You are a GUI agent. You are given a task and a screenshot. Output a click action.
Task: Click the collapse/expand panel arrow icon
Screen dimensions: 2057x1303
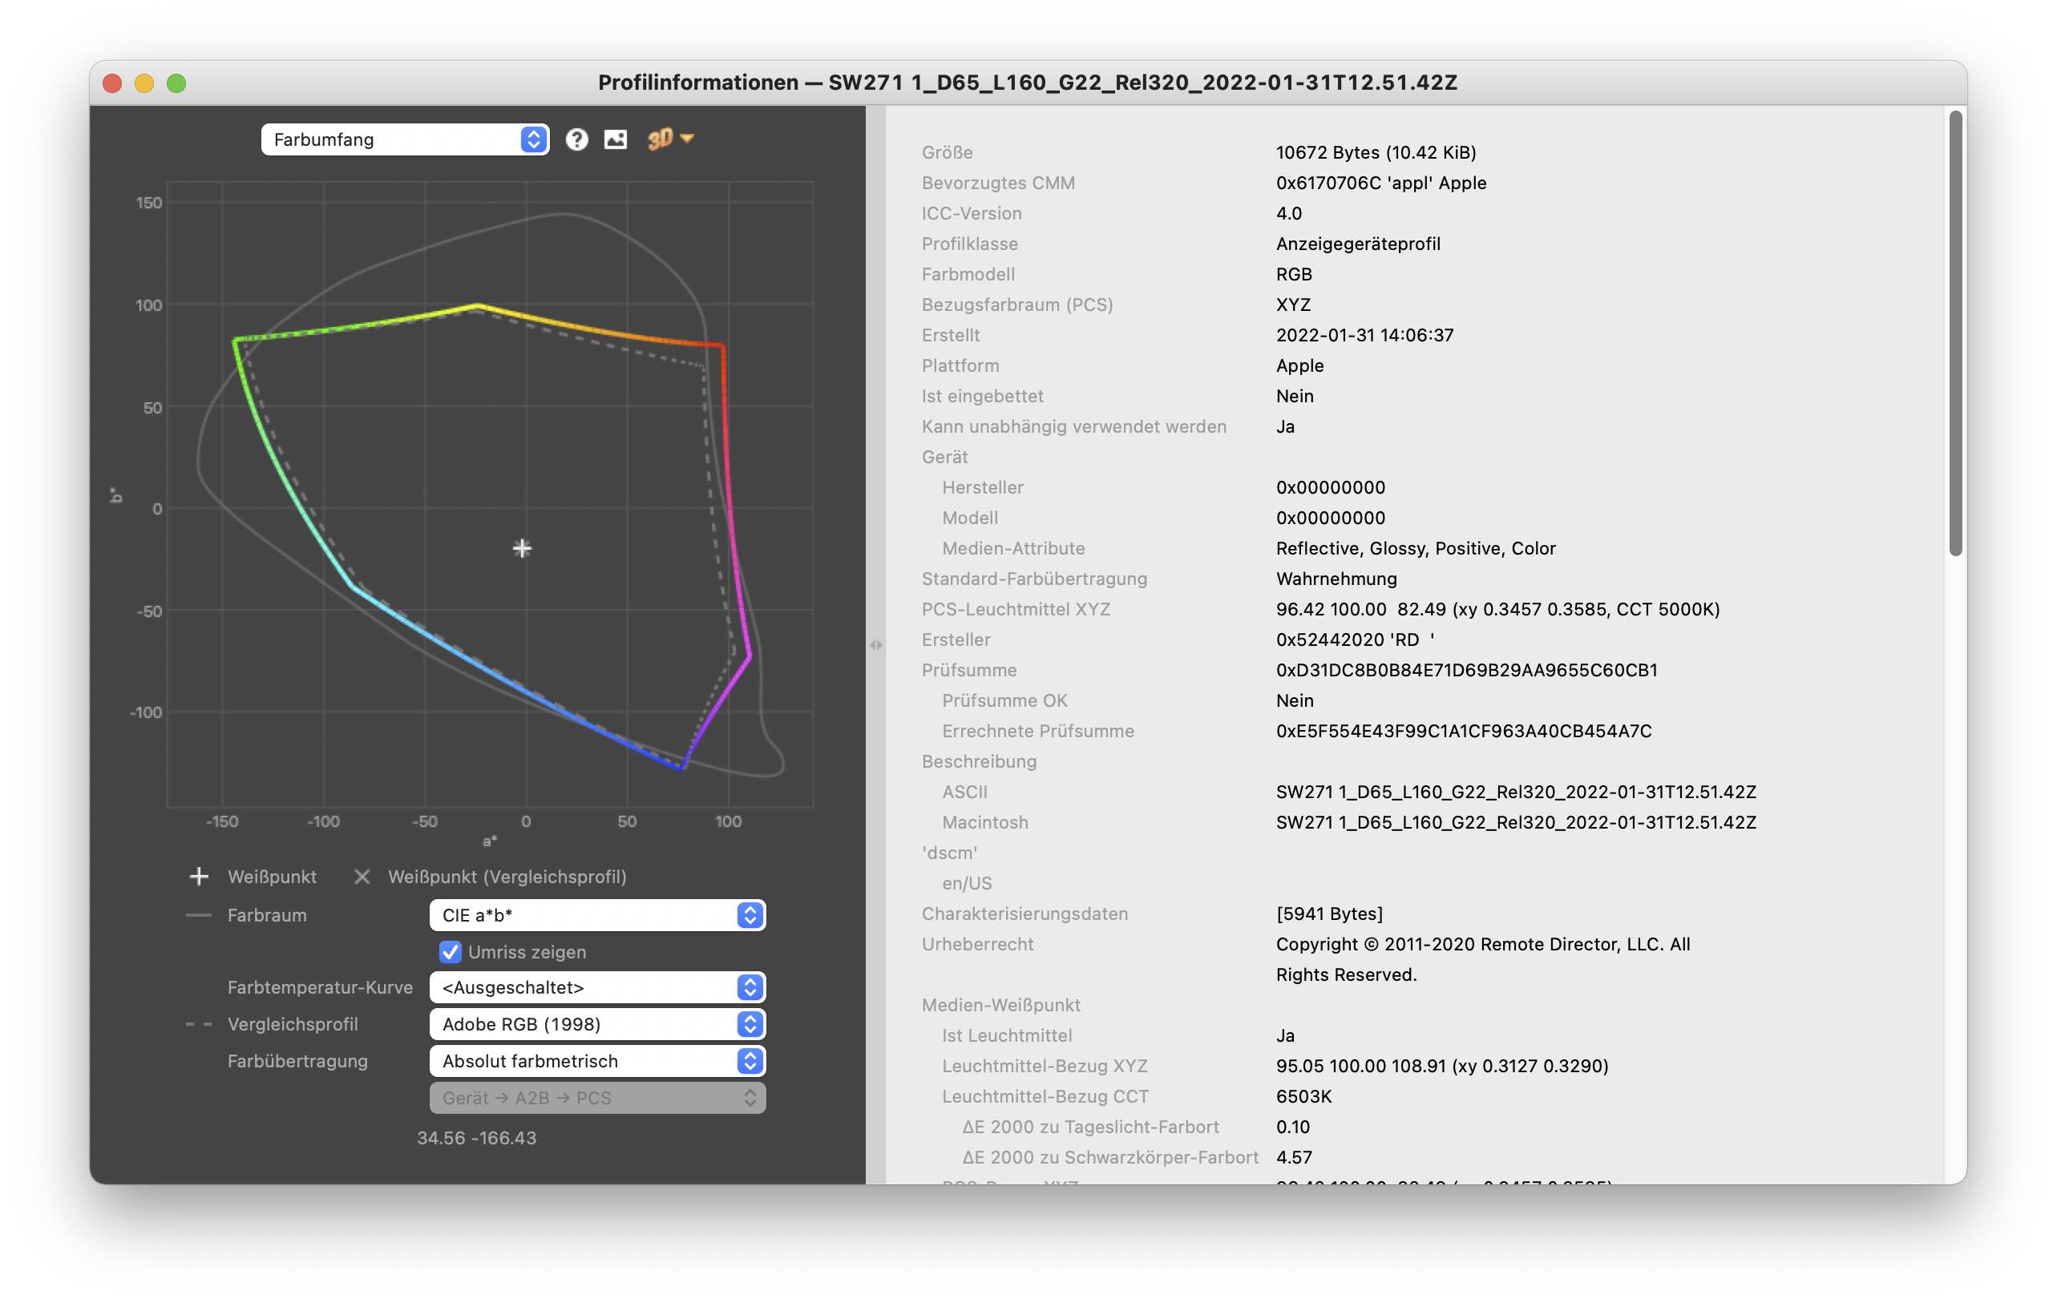tap(875, 642)
